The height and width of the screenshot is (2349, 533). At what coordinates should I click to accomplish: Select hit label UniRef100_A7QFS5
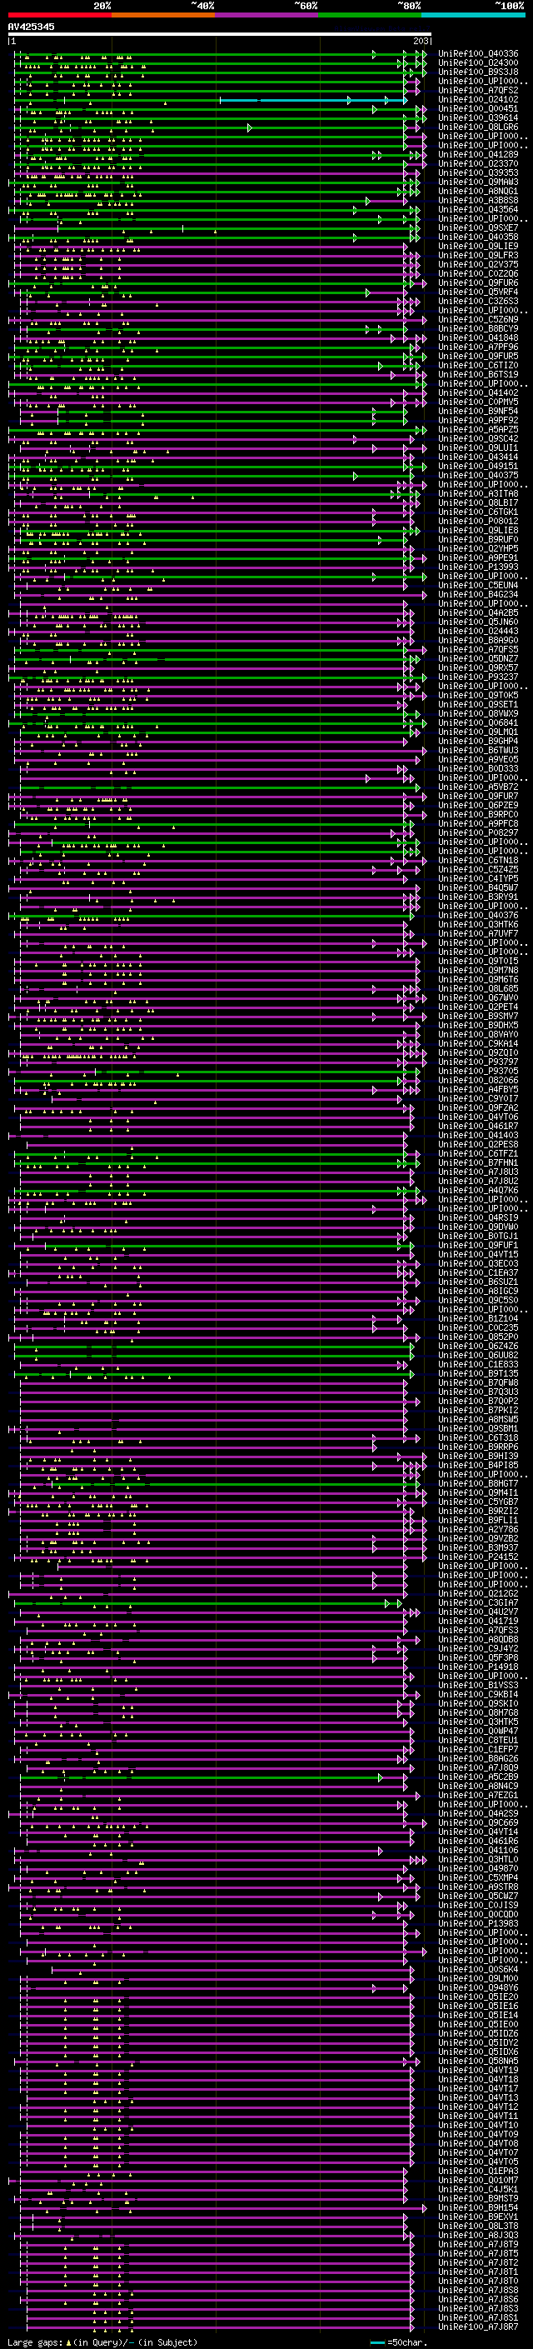(x=478, y=649)
